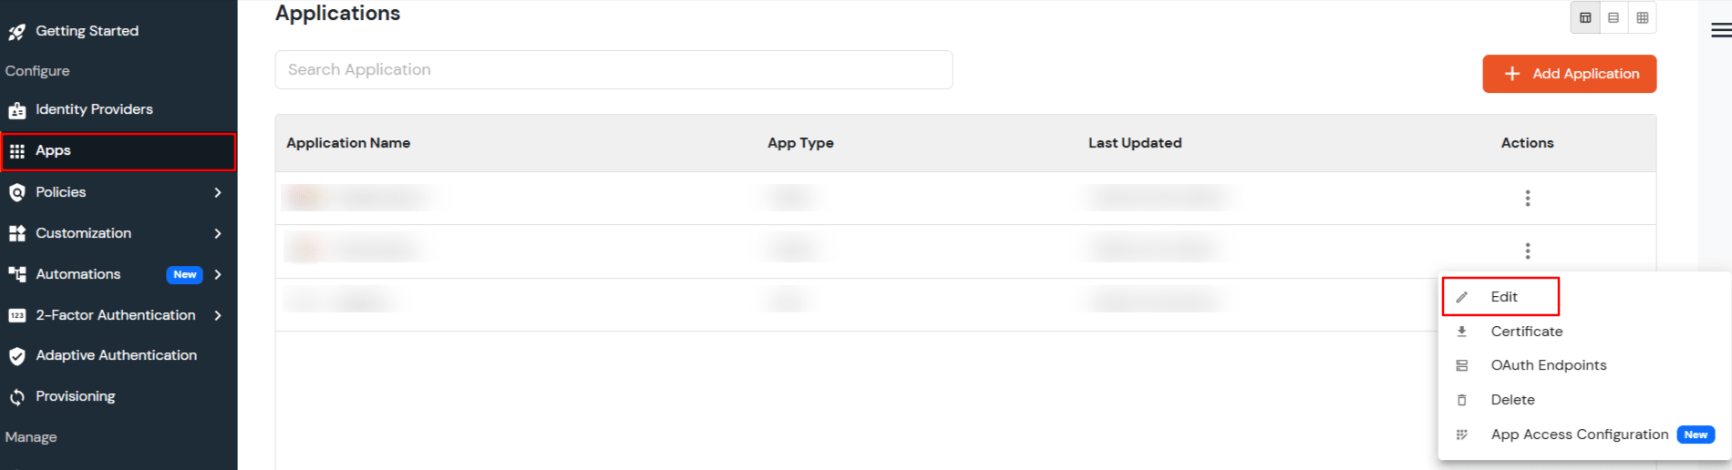Click the Add Application button
The width and height of the screenshot is (1732, 470).
(x=1569, y=74)
